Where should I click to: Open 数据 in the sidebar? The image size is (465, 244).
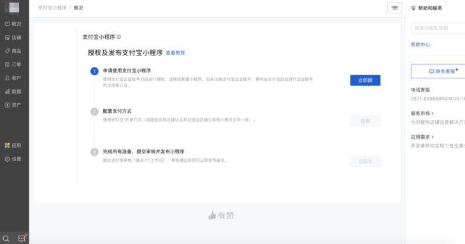point(13,91)
